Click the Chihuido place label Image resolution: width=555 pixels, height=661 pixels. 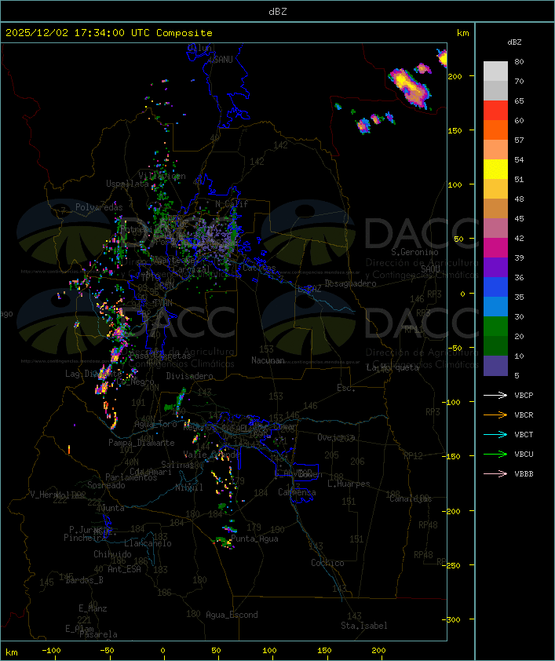(x=112, y=554)
